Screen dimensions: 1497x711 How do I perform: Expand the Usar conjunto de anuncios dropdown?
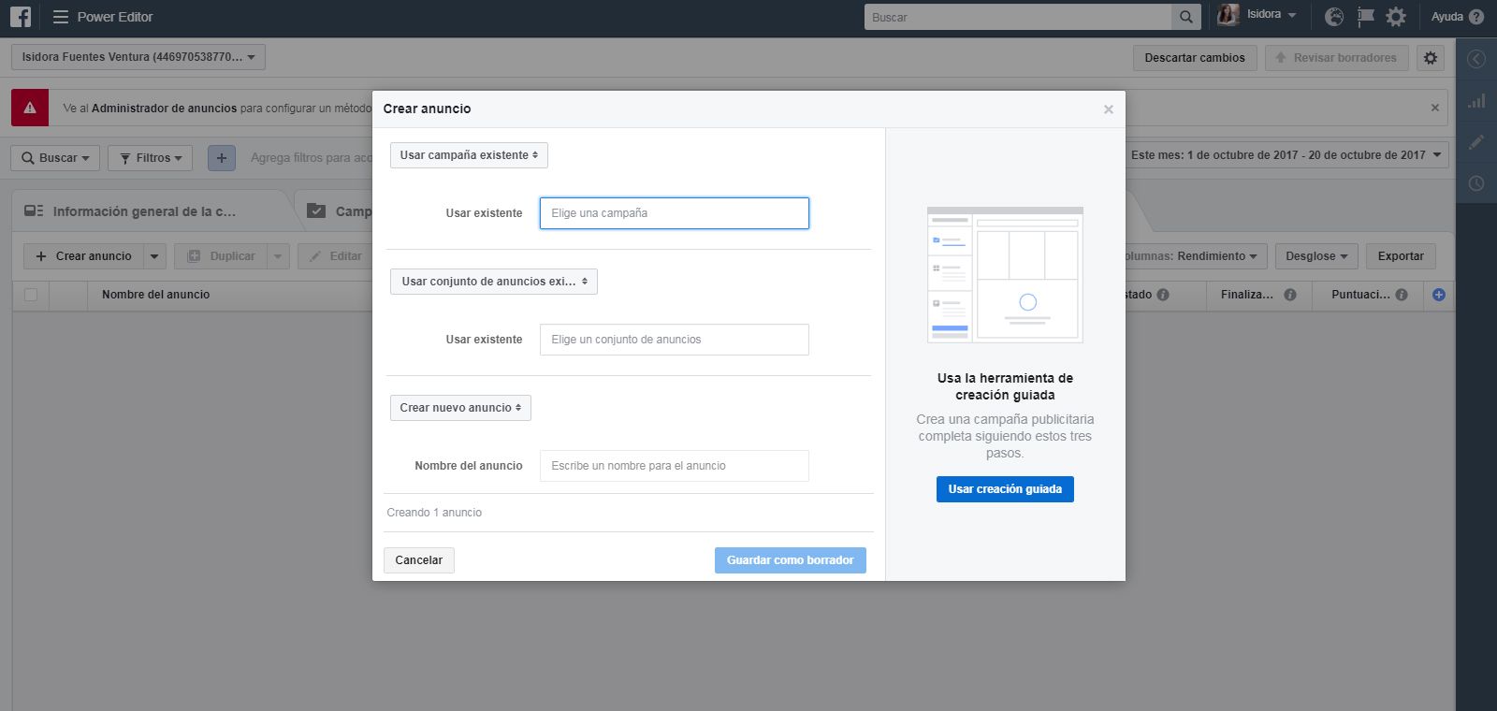pos(493,282)
